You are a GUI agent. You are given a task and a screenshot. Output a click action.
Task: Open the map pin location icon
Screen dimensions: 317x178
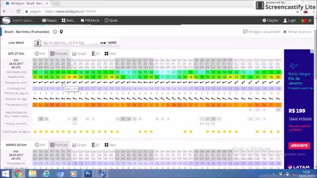(61, 32)
